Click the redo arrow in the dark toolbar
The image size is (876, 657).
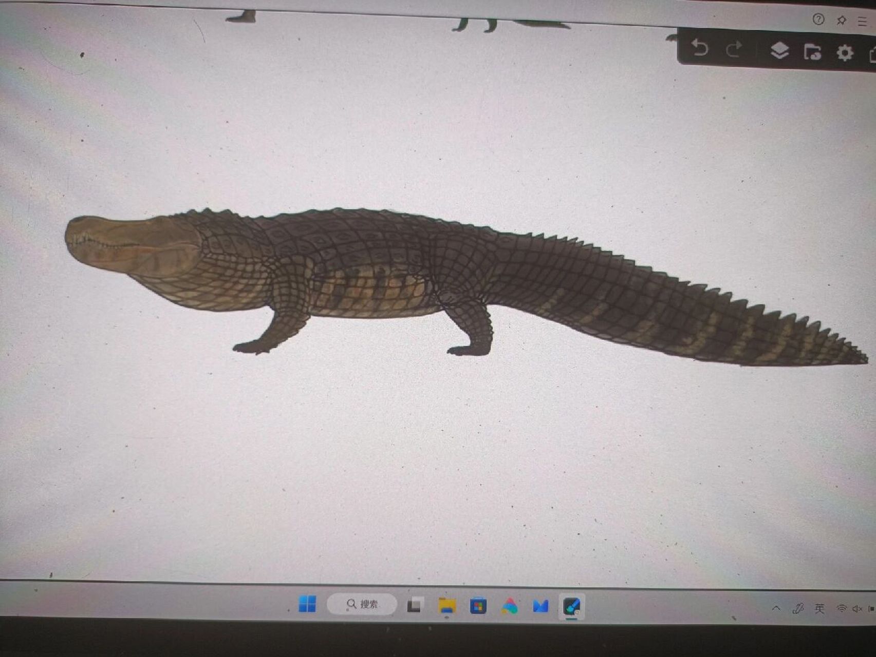pyautogui.click(x=734, y=50)
